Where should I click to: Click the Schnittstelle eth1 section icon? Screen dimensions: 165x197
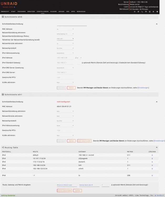[x=3, y=95]
